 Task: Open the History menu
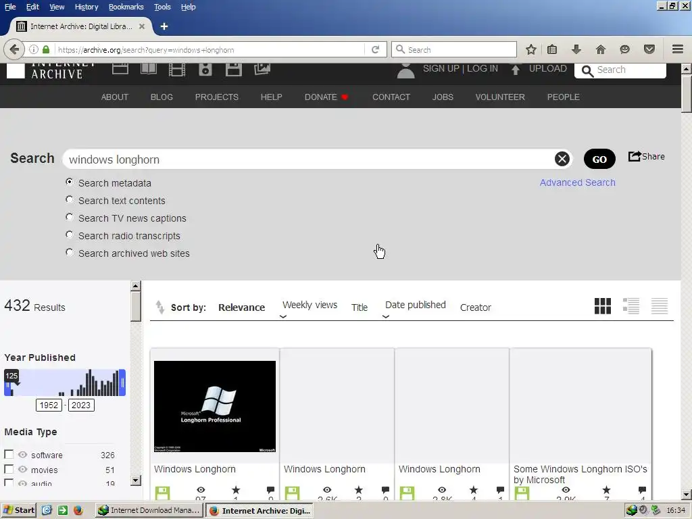coord(86,7)
